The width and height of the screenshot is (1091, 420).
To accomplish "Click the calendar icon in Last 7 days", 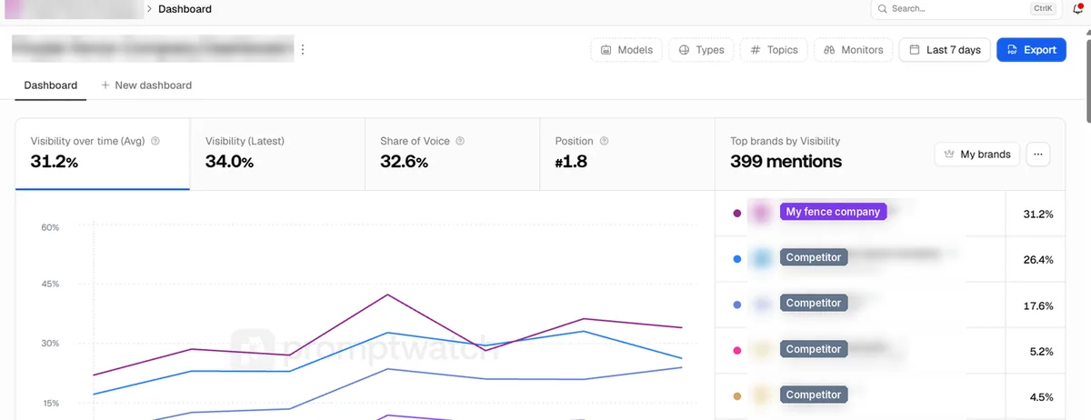I will pyautogui.click(x=913, y=50).
